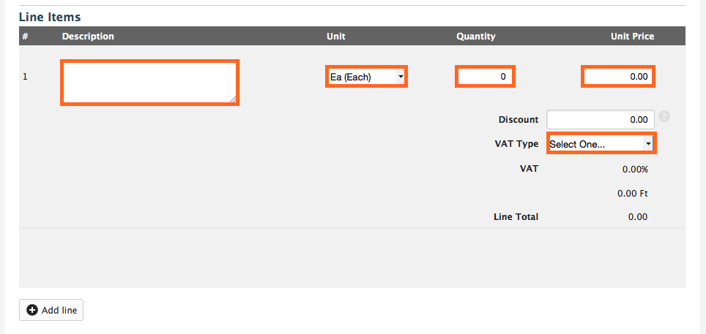The height and width of the screenshot is (334, 706).
Task: Click into the Quantity field
Action: tap(485, 77)
